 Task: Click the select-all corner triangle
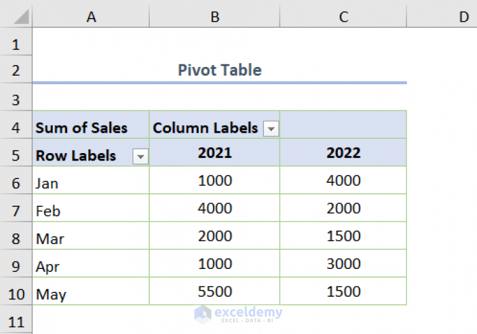(21, 16)
